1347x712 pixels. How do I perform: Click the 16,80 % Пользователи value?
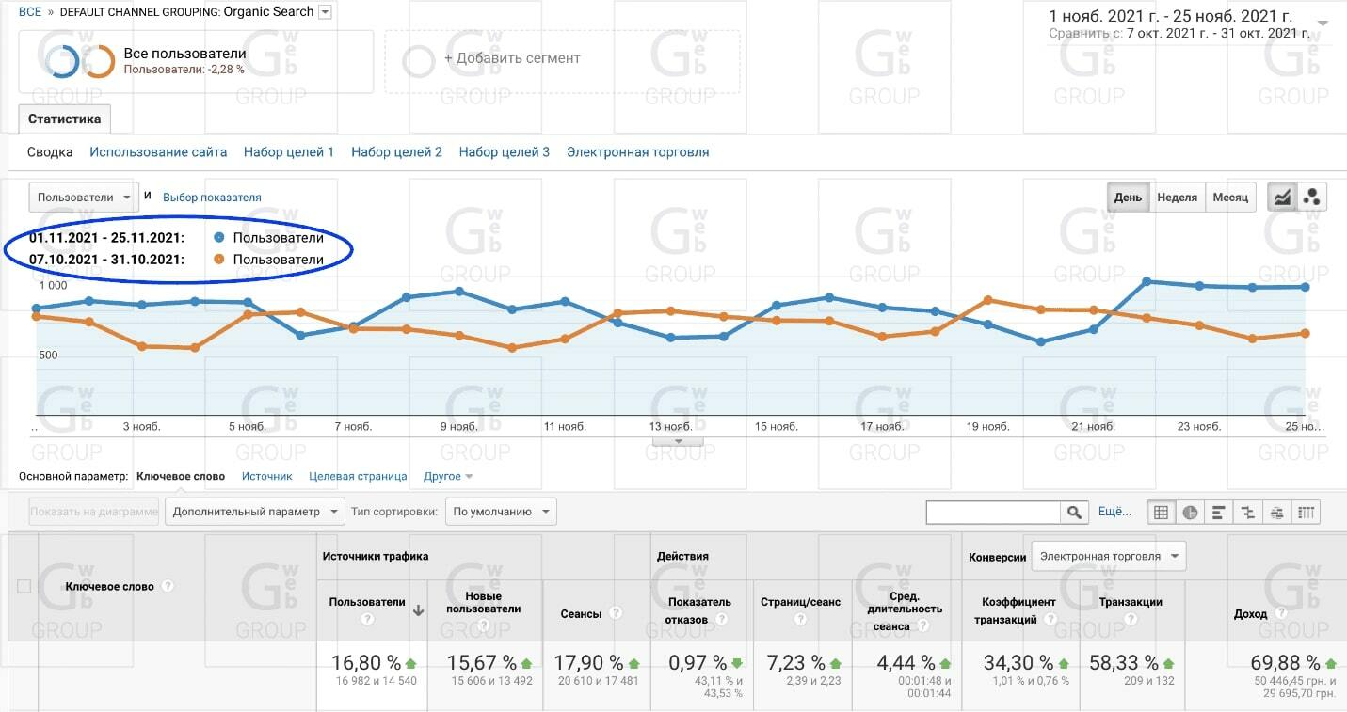(x=365, y=663)
